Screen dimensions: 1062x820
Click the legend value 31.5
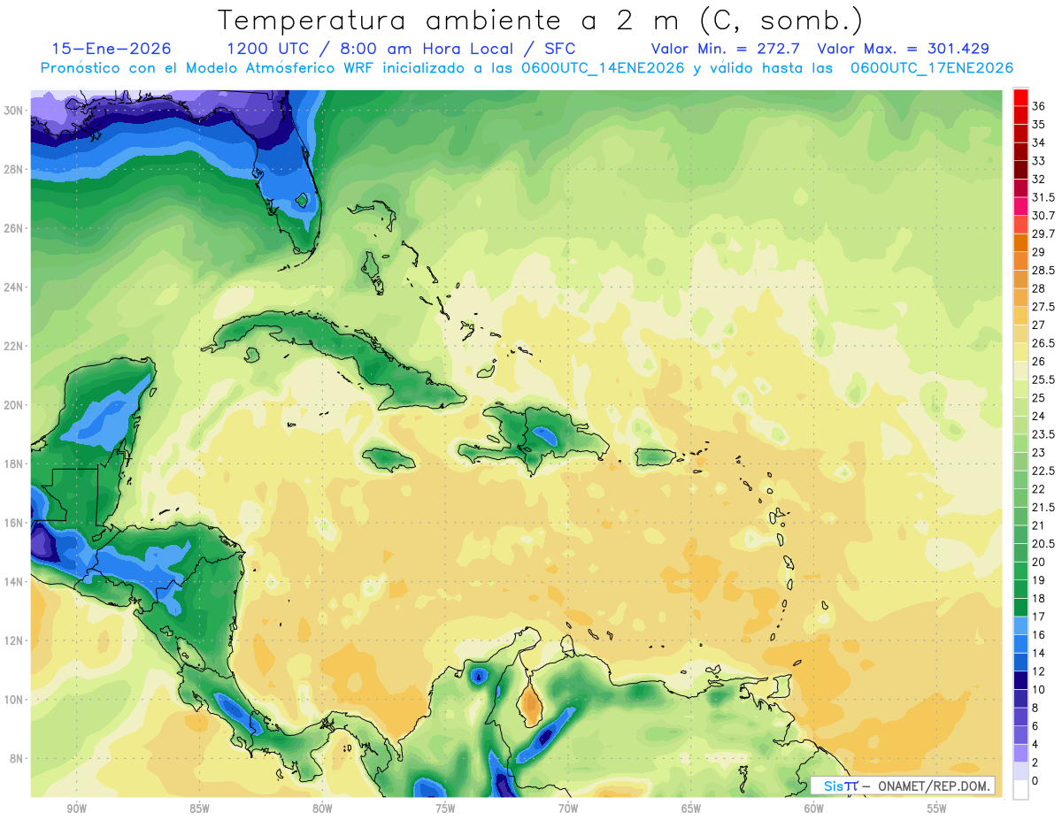1043,197
